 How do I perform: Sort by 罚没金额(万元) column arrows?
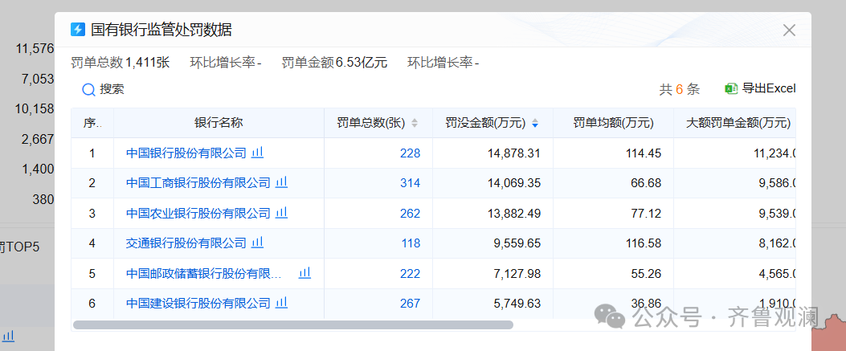point(535,124)
